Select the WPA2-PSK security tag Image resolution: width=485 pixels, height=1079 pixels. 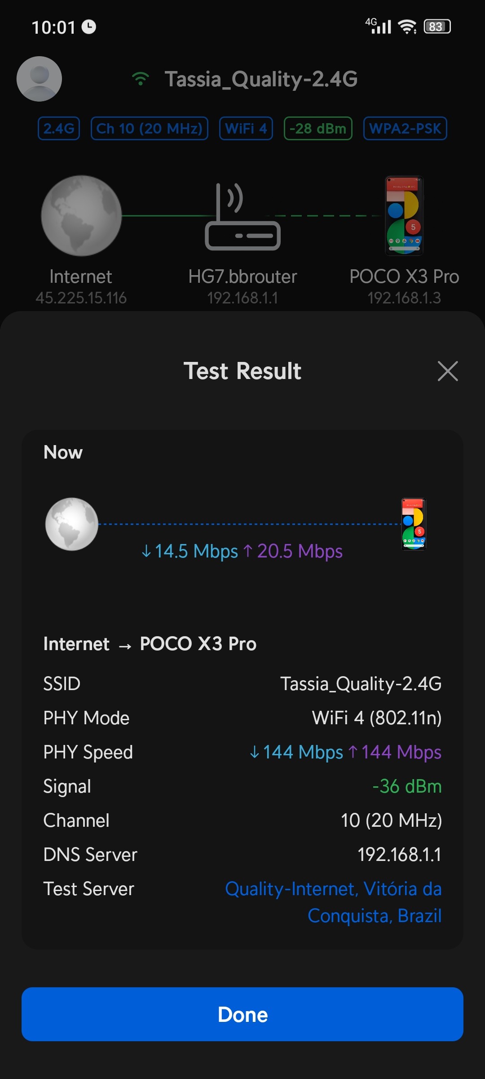click(x=405, y=129)
